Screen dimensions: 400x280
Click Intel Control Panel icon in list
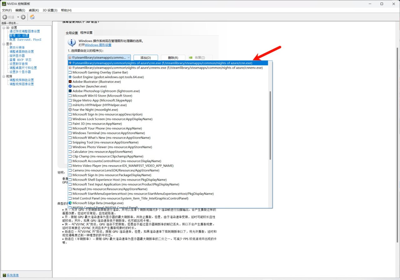tap(70, 198)
